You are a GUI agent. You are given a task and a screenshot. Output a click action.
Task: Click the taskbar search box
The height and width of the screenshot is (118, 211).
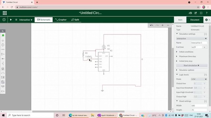pyautogui.click(x=30, y=115)
